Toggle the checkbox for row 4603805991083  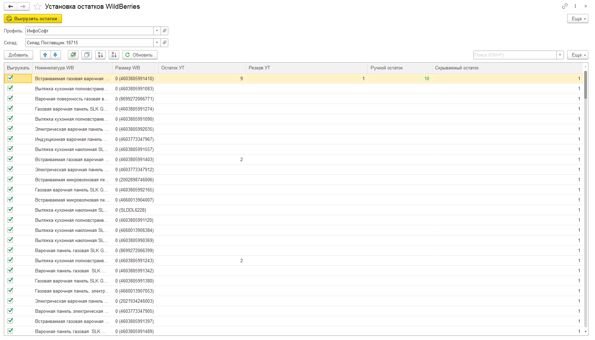click(10, 88)
